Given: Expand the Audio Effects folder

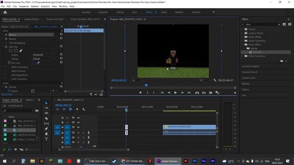Looking at the screenshot, I should coord(242,37).
